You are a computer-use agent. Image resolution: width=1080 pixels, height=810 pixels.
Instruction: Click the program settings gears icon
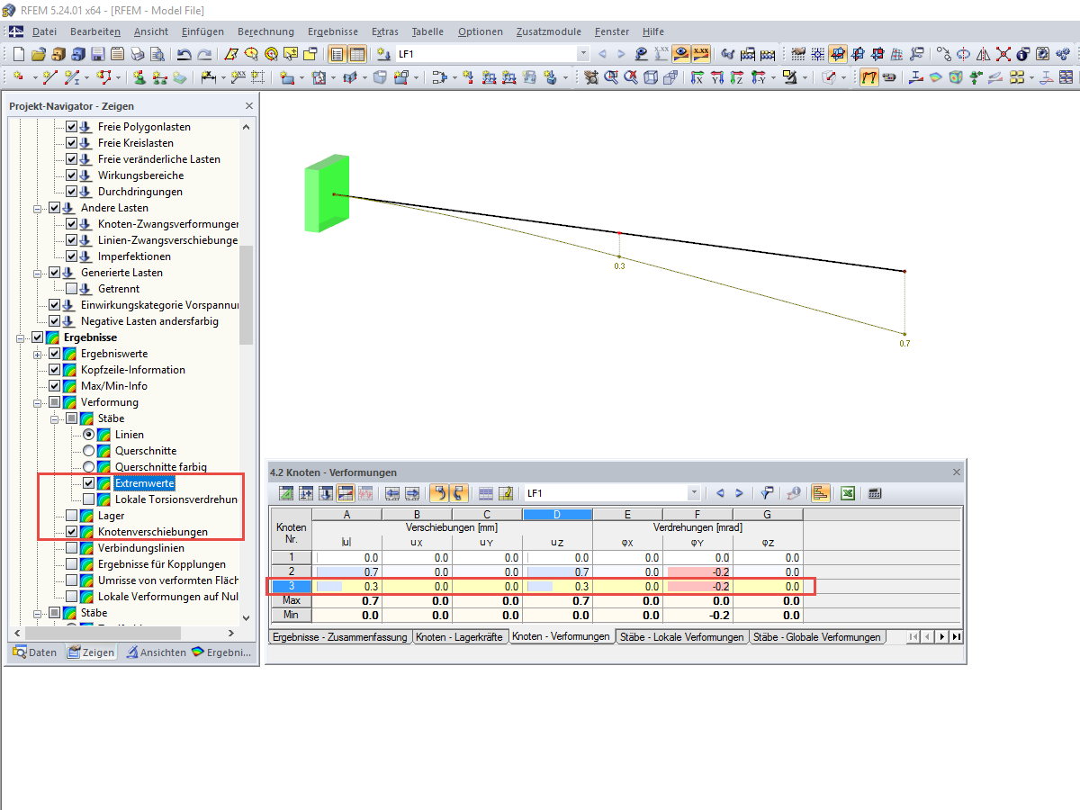[1063, 54]
